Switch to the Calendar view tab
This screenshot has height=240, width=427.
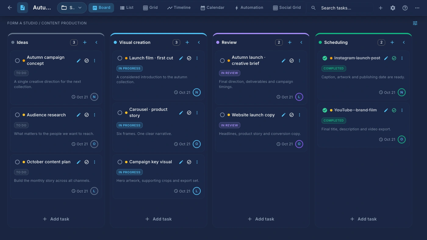click(x=212, y=8)
